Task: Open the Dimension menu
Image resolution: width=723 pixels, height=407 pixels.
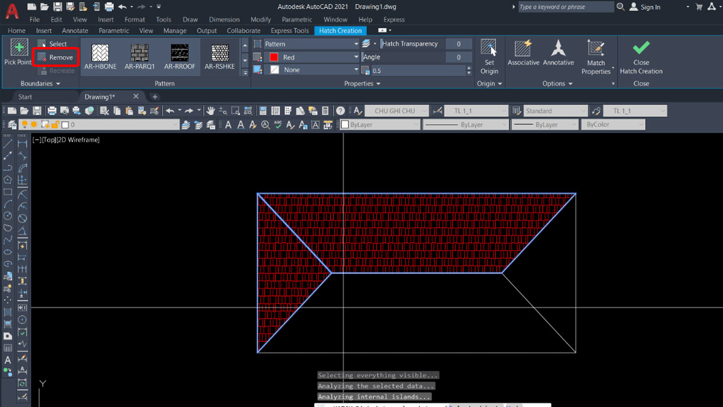Action: click(x=224, y=19)
